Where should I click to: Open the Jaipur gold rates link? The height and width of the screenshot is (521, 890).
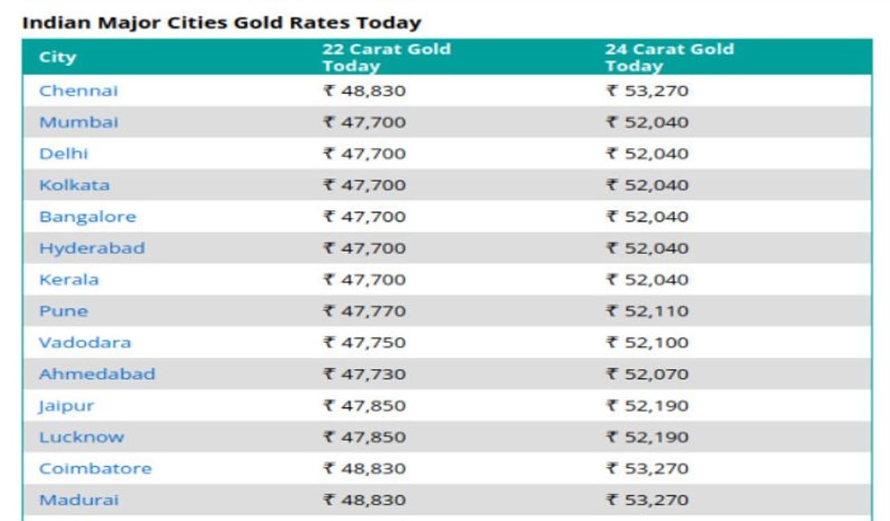[66, 406]
